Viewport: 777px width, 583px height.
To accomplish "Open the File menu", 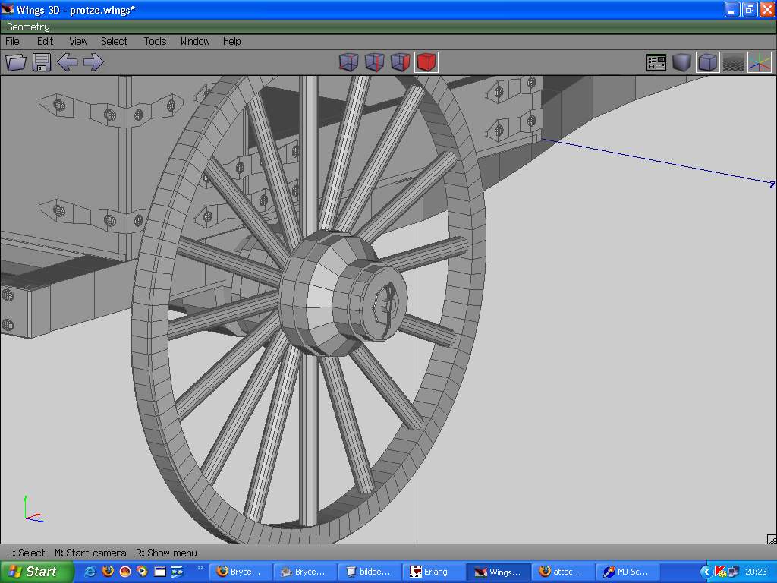I will point(12,41).
